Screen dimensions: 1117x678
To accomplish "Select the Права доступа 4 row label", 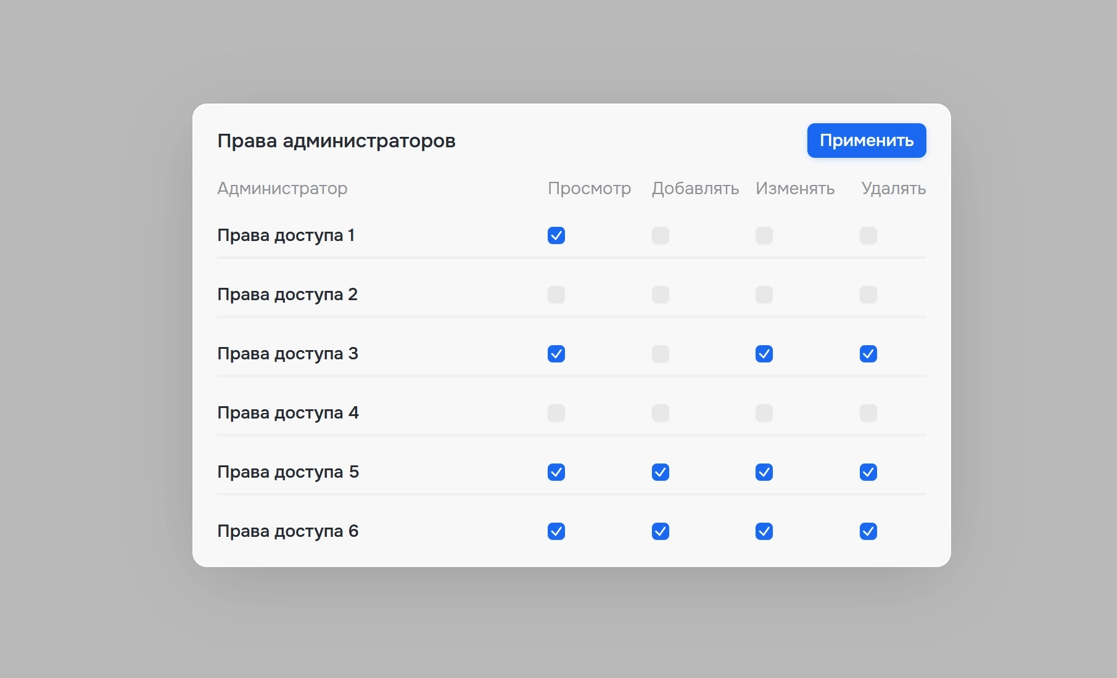I will [x=288, y=413].
